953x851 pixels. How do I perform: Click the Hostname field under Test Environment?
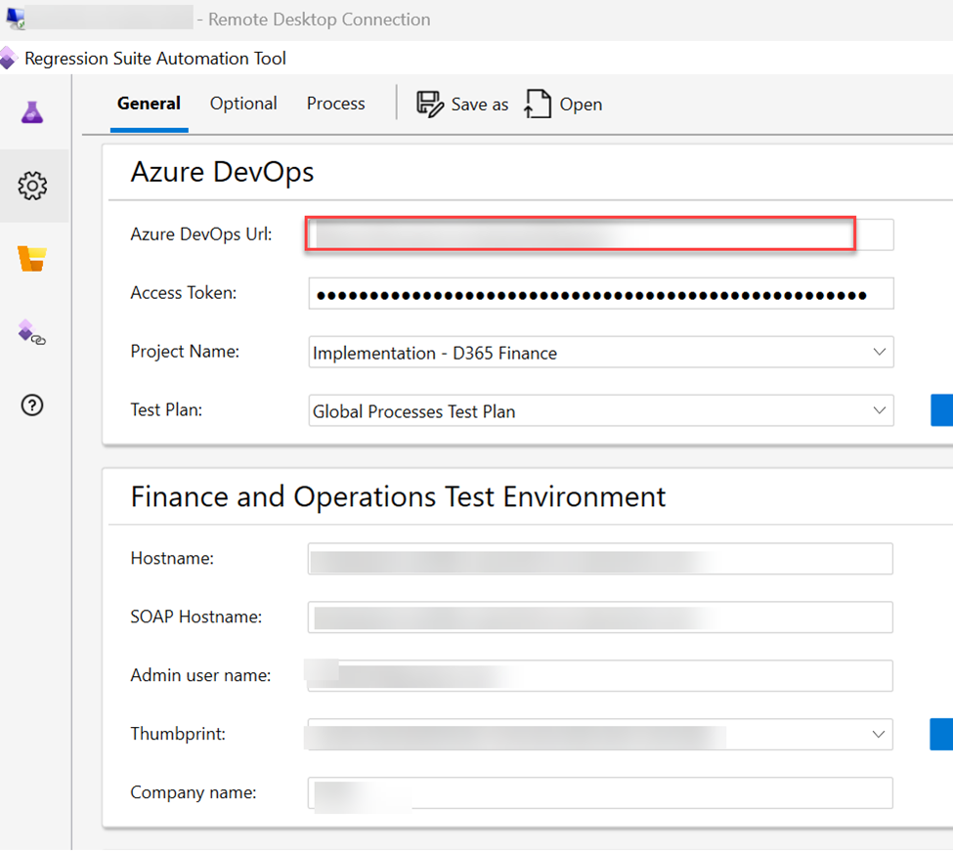[x=601, y=558]
